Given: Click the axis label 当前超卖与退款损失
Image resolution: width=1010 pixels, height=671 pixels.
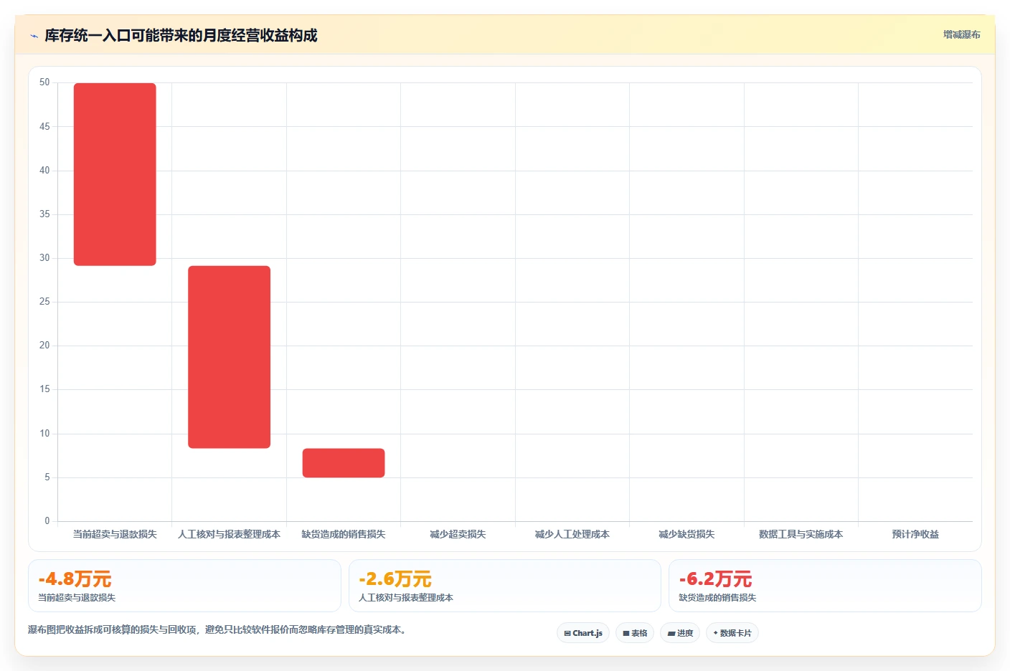Looking at the screenshot, I should coord(115,534).
